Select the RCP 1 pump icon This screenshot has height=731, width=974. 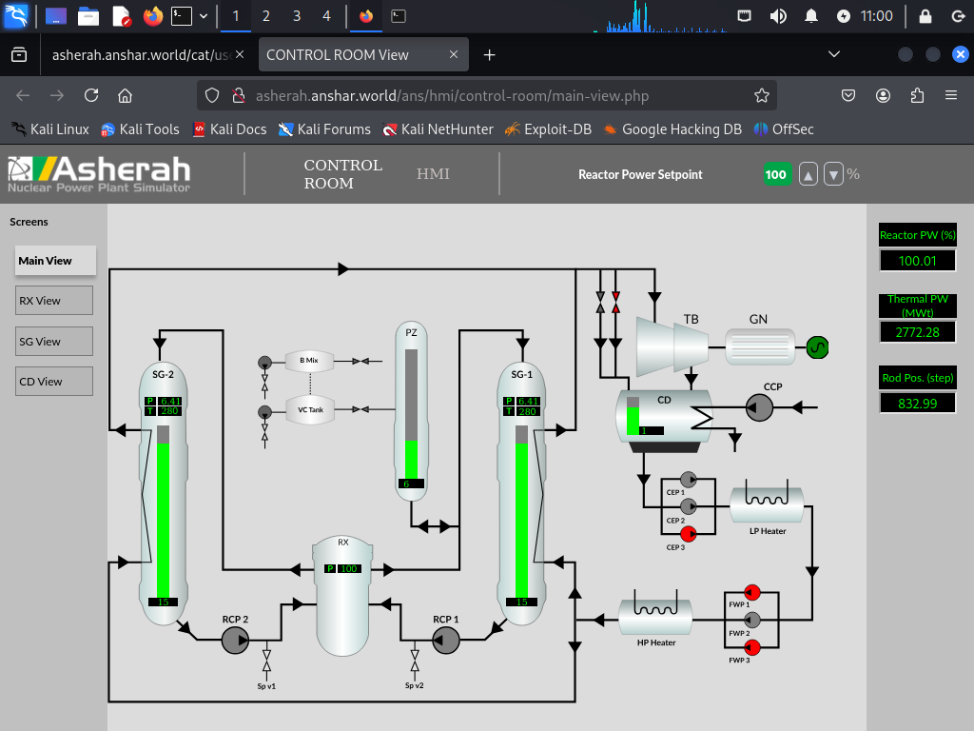(x=445, y=641)
